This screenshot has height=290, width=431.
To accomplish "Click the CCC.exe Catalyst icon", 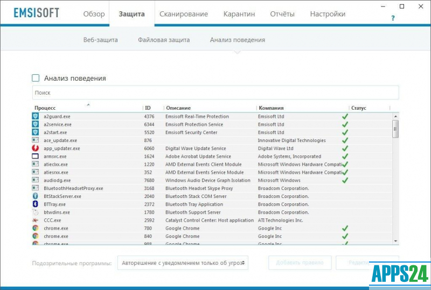I will pyautogui.click(x=36, y=220).
